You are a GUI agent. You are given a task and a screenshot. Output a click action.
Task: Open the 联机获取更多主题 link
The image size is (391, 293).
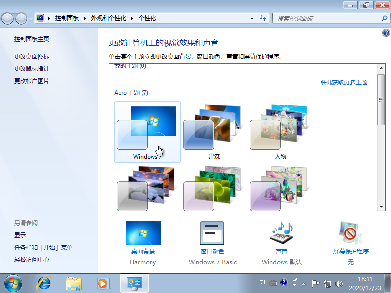343,83
